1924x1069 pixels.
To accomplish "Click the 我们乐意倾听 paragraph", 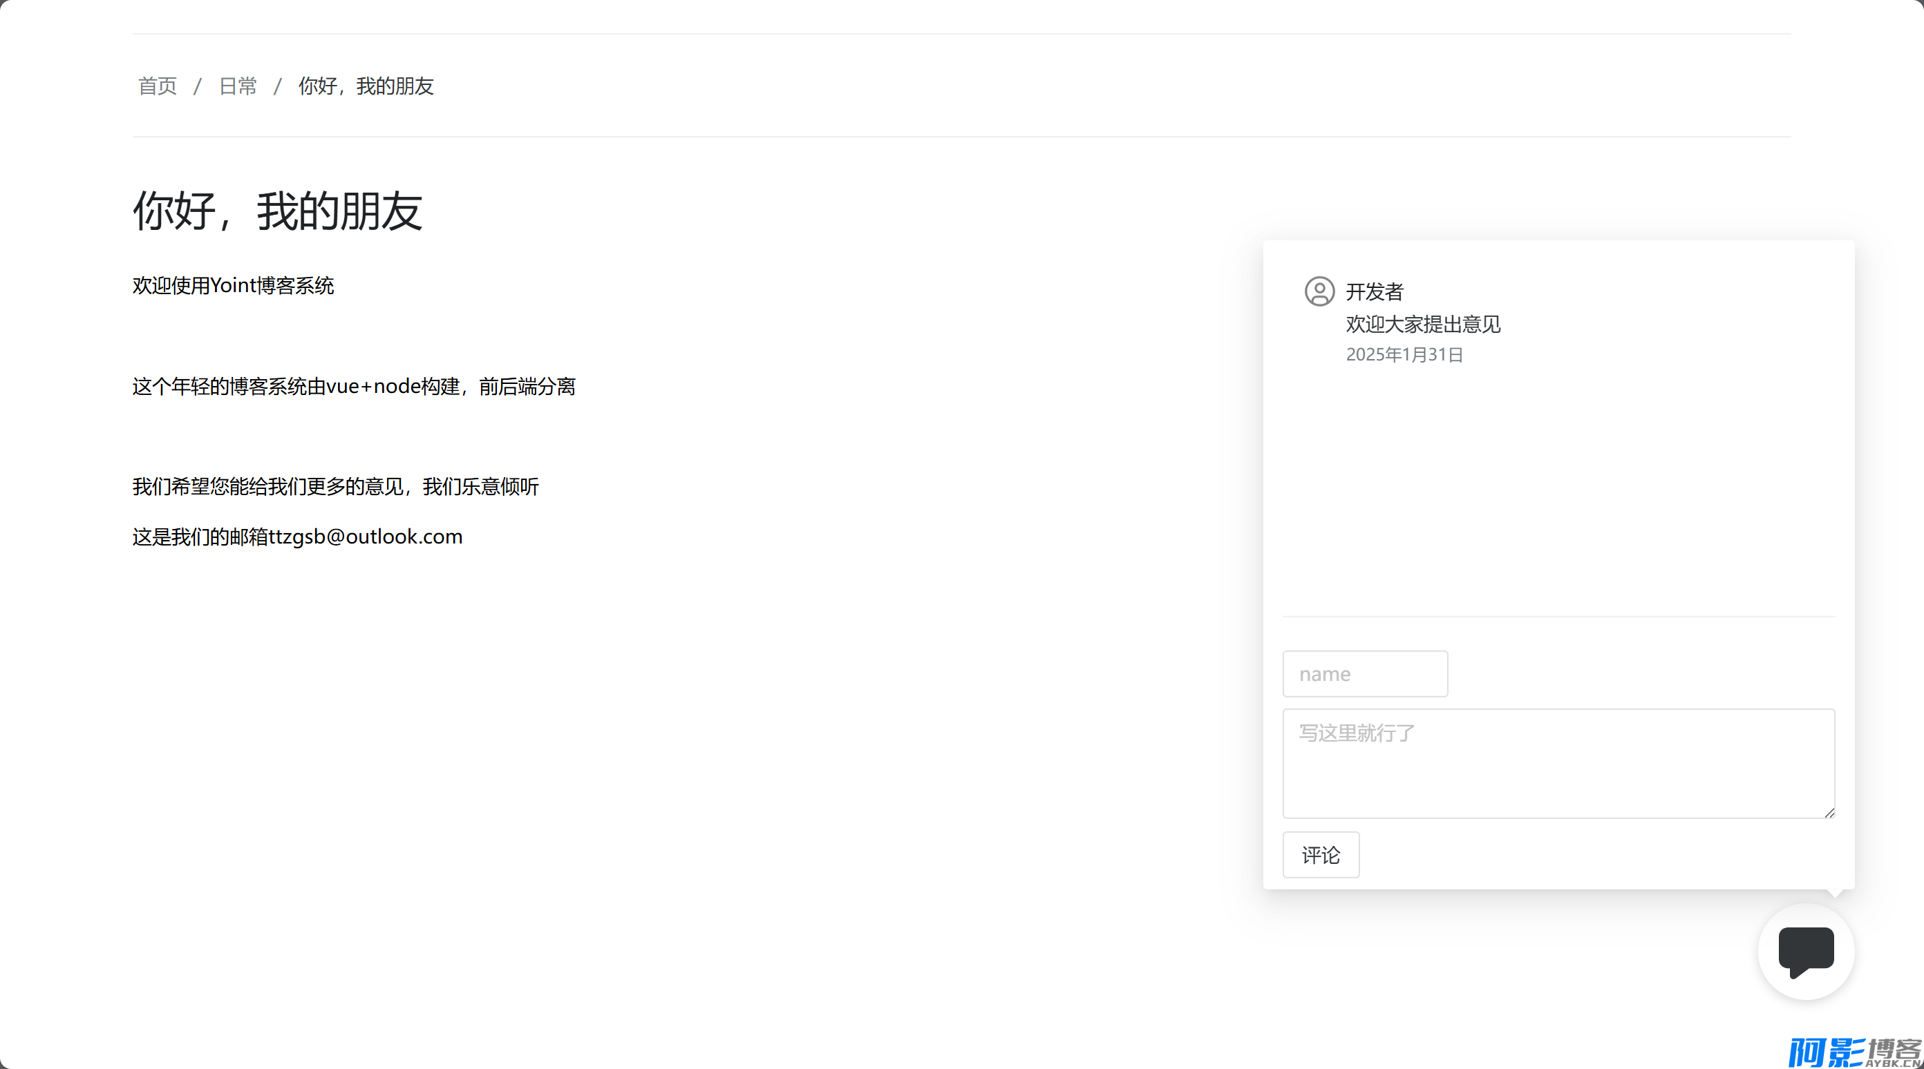I will tap(336, 487).
